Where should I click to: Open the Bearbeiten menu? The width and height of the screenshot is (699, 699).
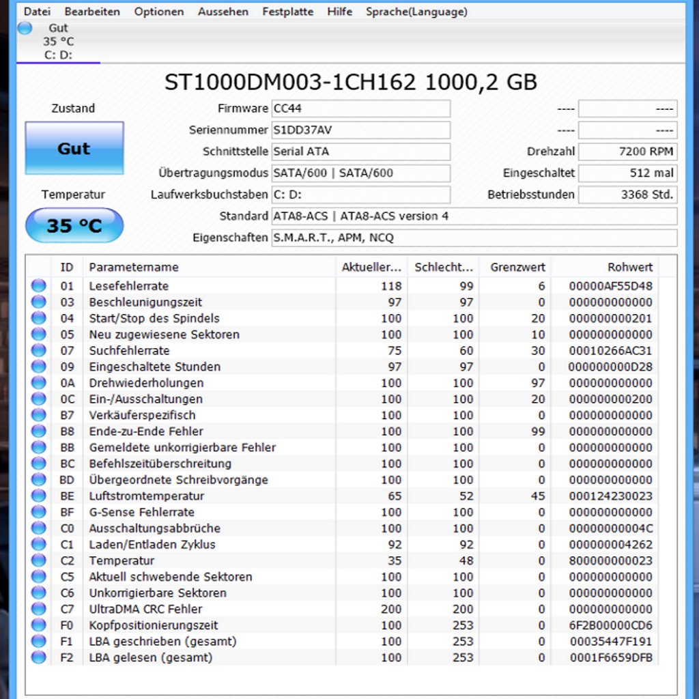[92, 12]
